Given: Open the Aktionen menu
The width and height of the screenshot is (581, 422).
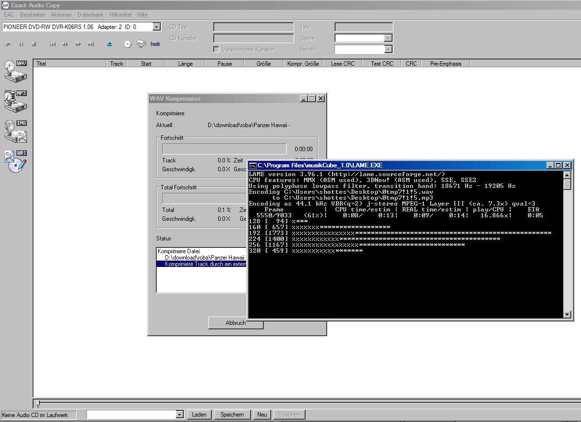Looking at the screenshot, I should point(61,15).
